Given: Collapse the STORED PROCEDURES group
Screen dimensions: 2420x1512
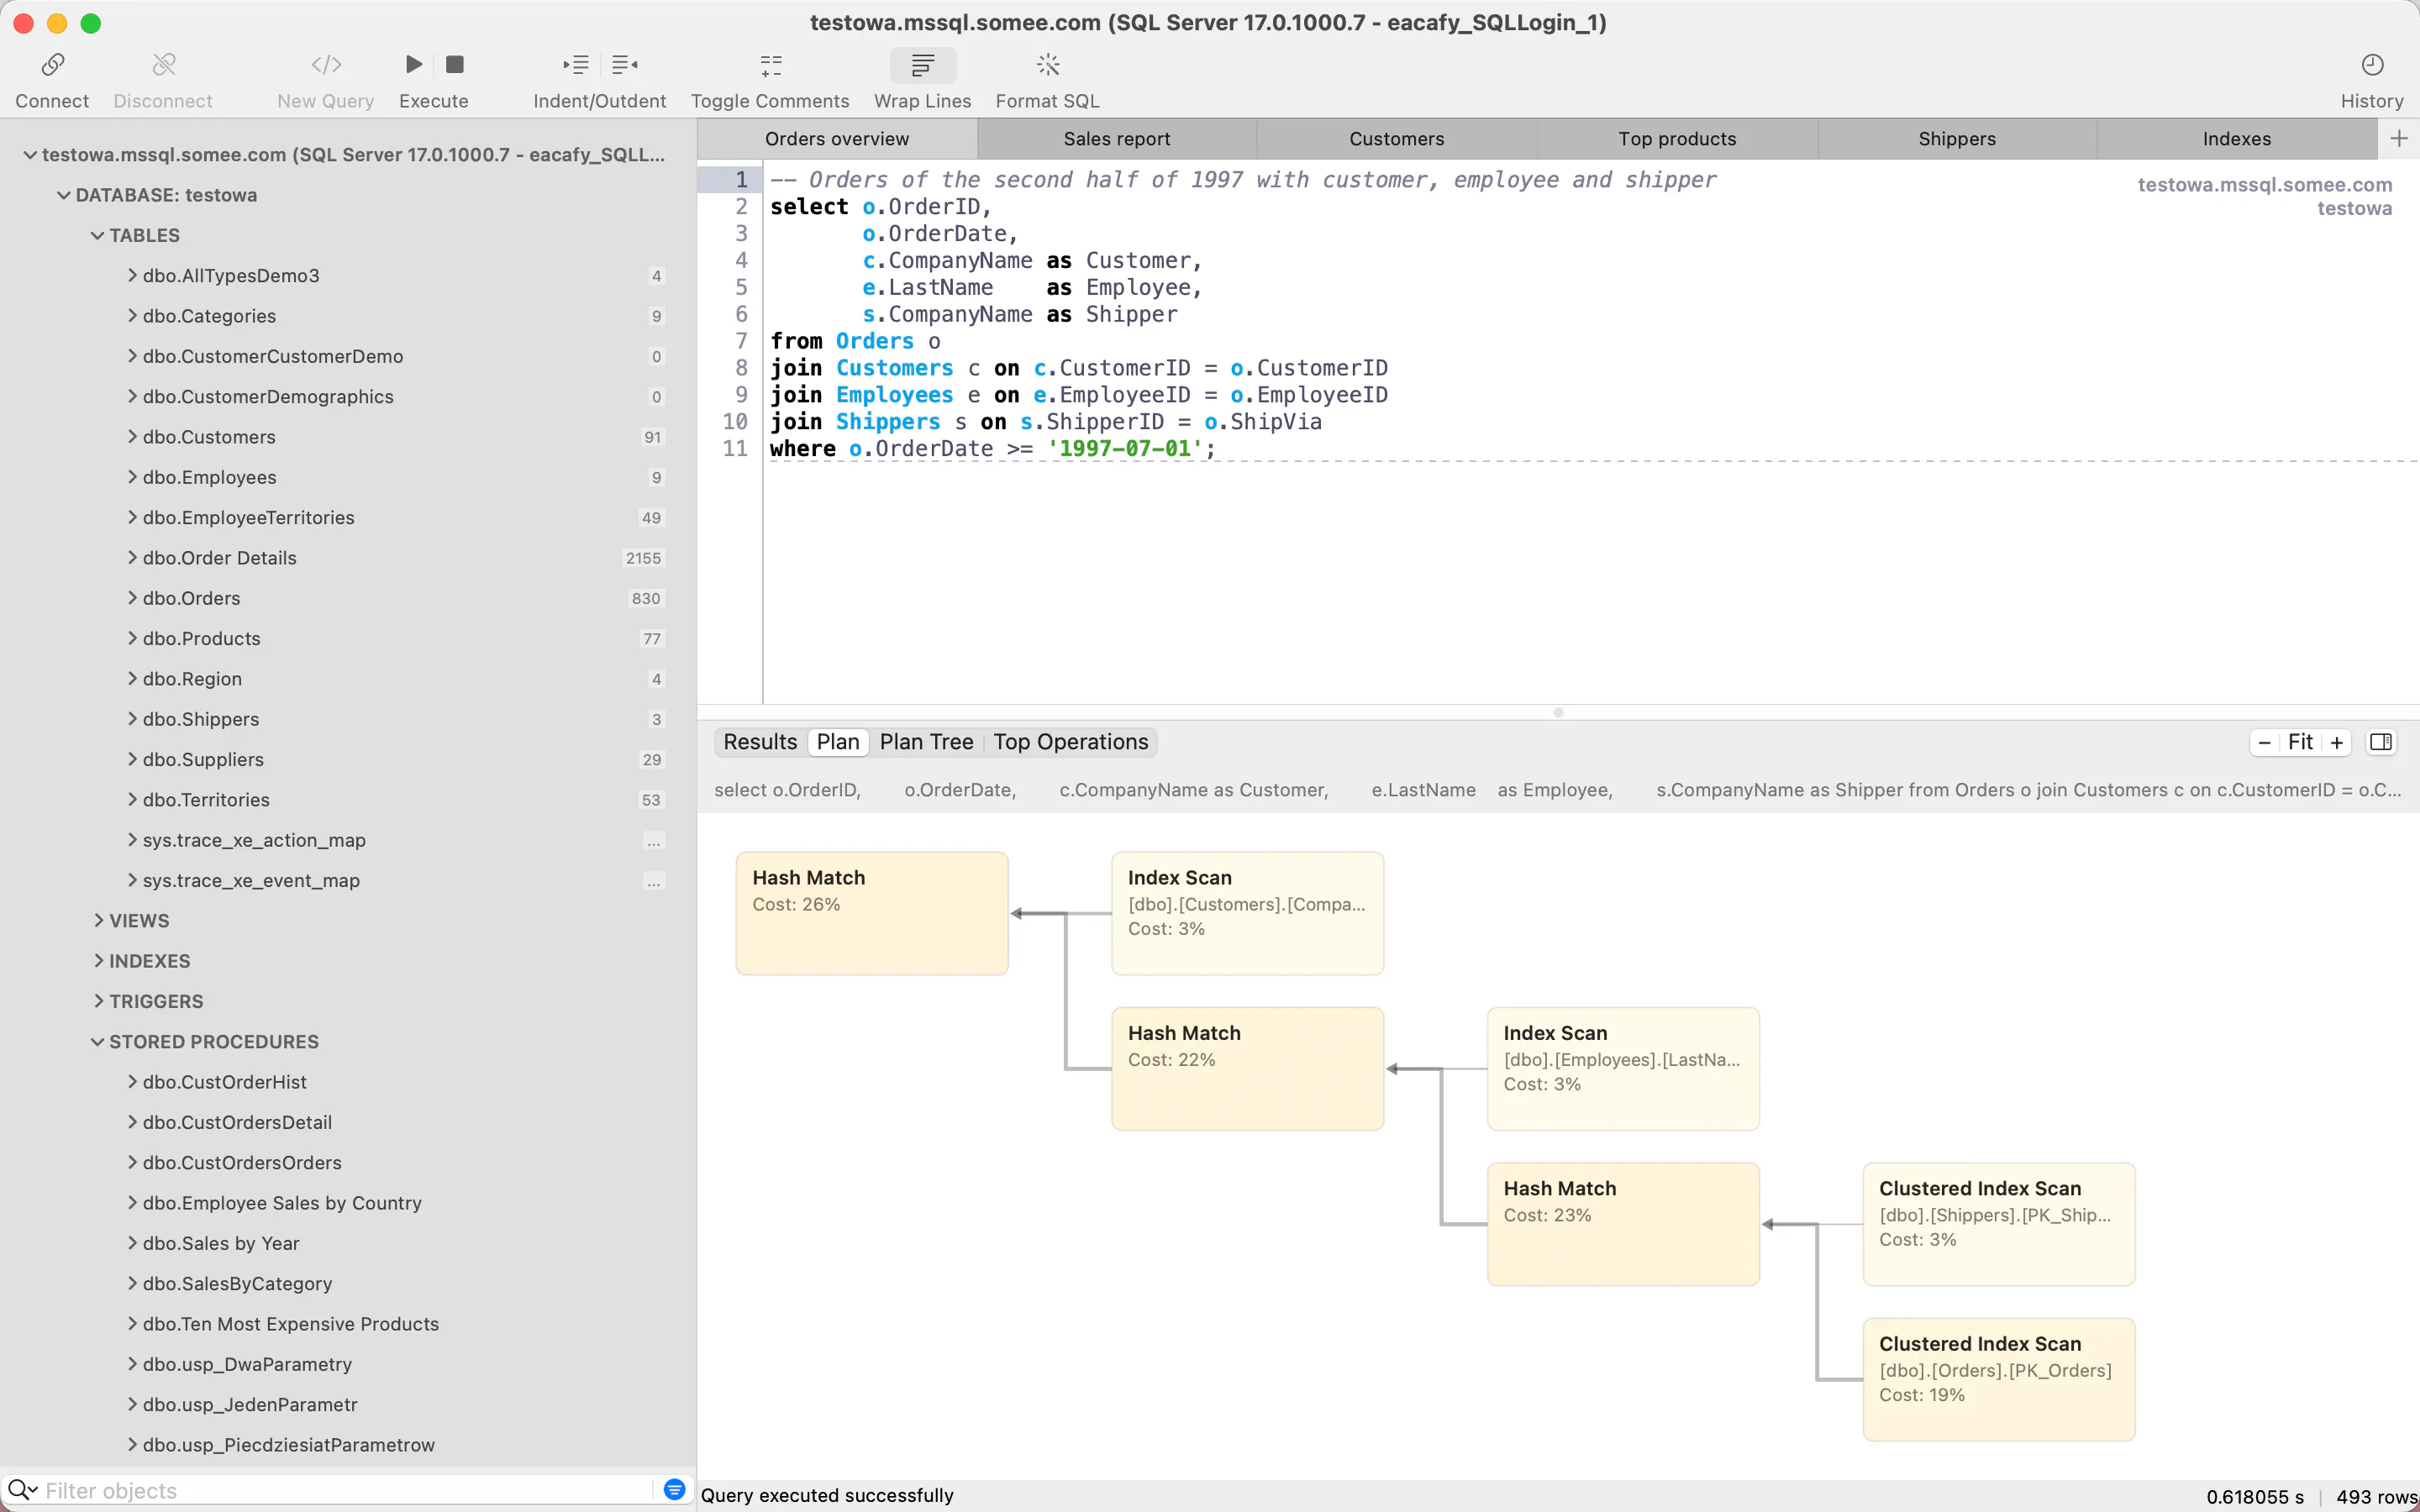Looking at the screenshot, I should click(97, 1042).
